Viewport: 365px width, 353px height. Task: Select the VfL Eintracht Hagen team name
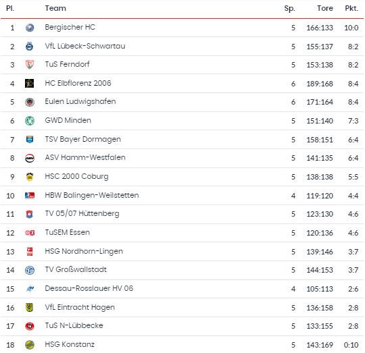point(80,307)
